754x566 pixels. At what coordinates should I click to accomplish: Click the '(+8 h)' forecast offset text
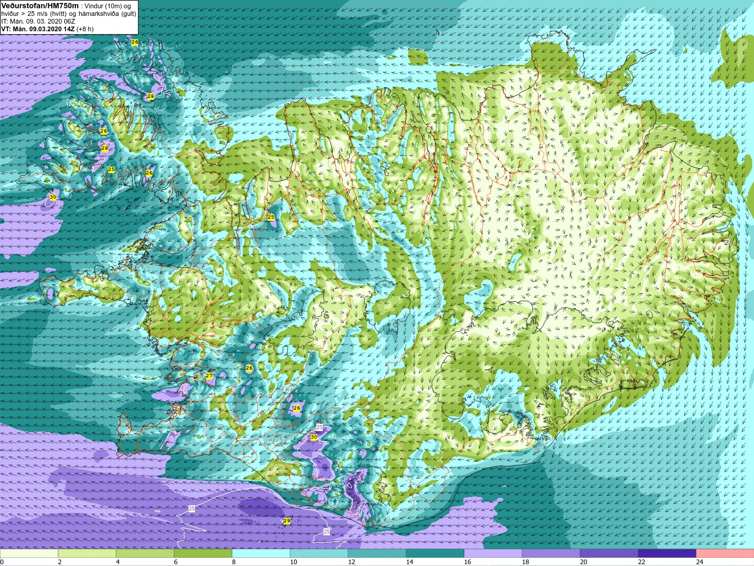coord(85,29)
